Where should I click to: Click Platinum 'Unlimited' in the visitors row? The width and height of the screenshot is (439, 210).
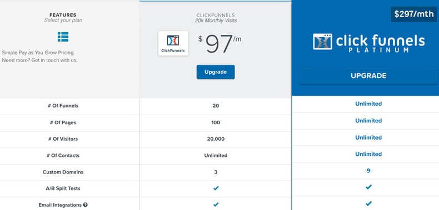tap(368, 137)
